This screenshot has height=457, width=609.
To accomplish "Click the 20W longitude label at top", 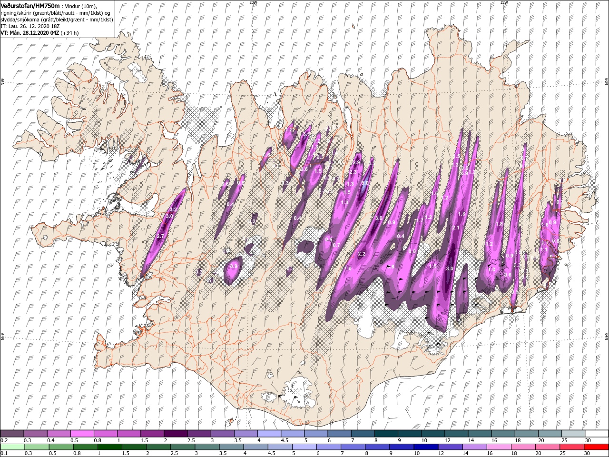I will [x=253, y=2].
